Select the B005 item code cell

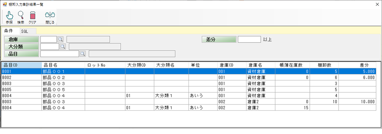pyautogui.click(x=22, y=89)
